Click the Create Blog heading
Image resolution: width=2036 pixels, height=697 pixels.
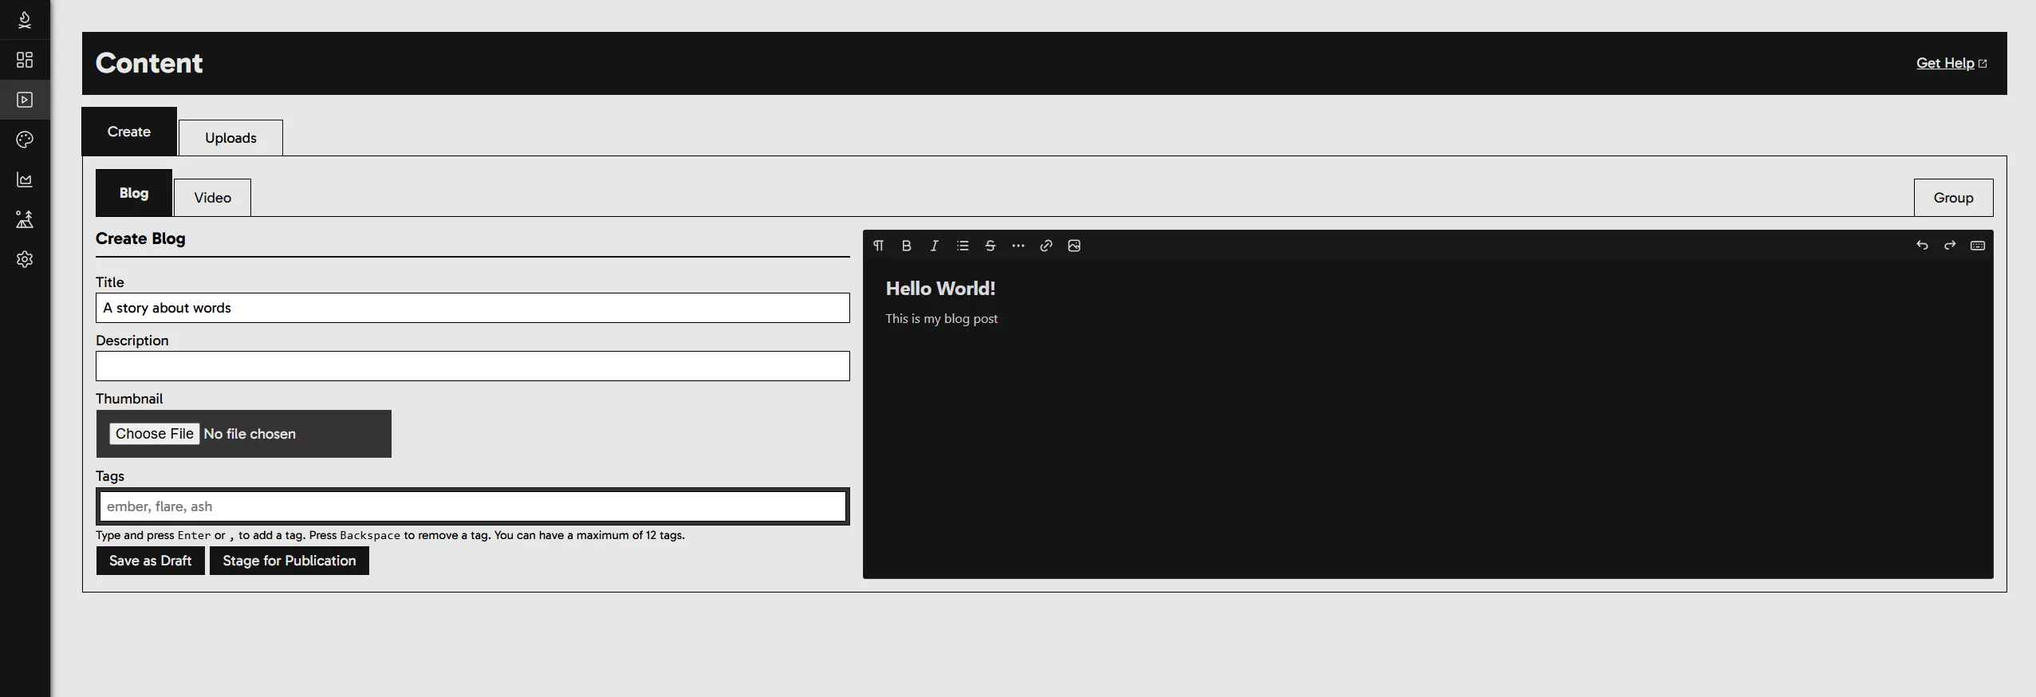click(x=140, y=238)
